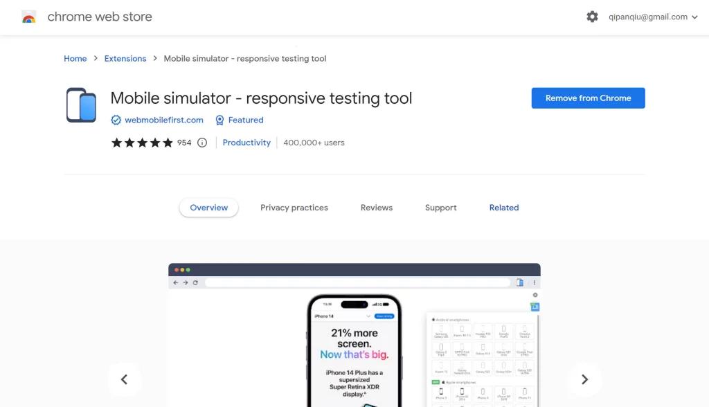
Task: Open the Extensions breadcrumb link
Action: tap(125, 58)
